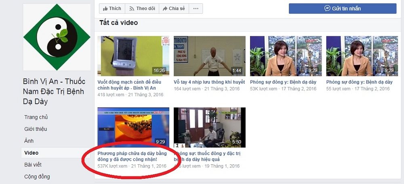Open the three-dots more options menu
This screenshot has width=404, height=184.
click(196, 8)
